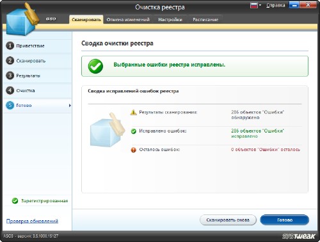Click the green check Исправлено ошибок icon
This screenshot has height=242, width=320.
click(134, 131)
